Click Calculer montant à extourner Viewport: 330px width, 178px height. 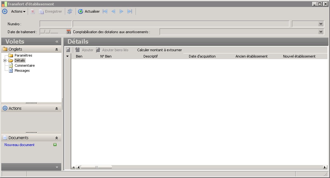click(x=159, y=50)
